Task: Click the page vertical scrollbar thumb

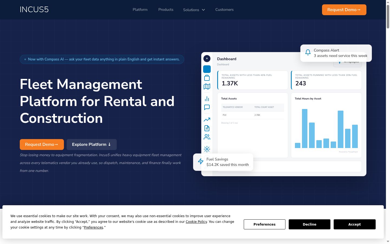Action: click(388, 16)
